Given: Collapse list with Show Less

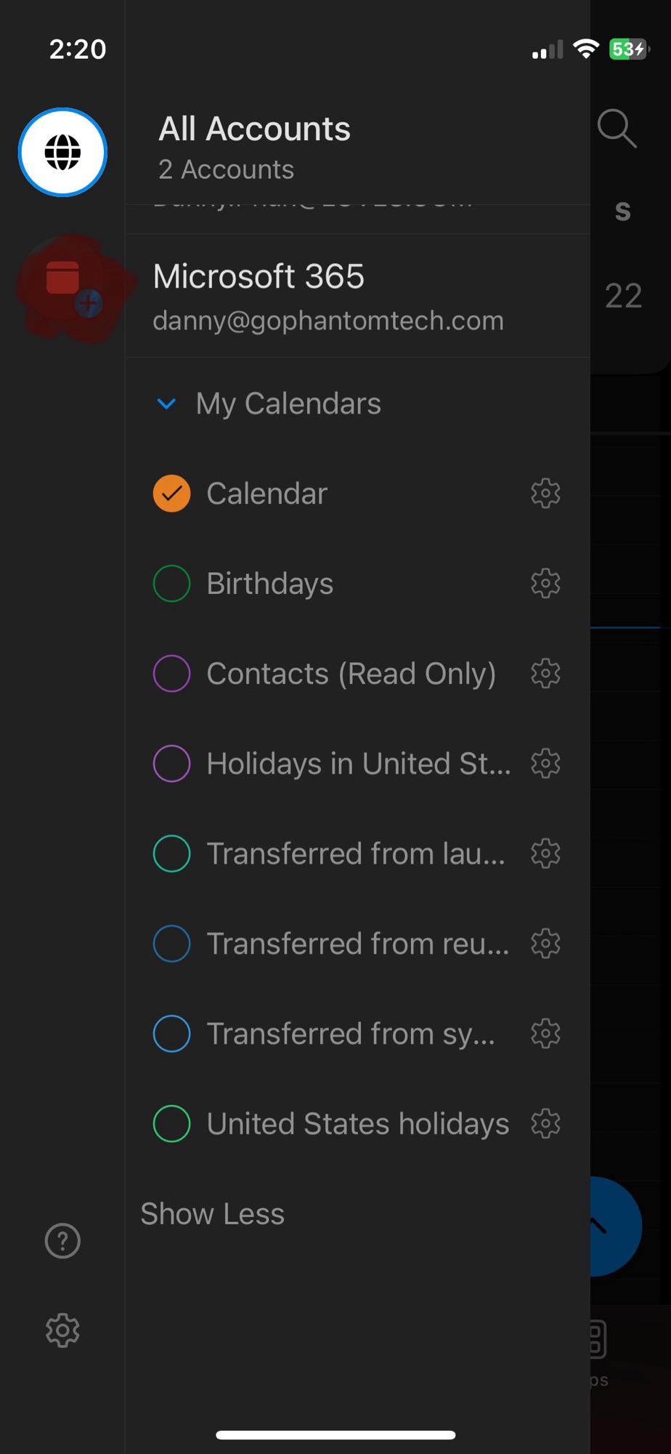Looking at the screenshot, I should (212, 1213).
